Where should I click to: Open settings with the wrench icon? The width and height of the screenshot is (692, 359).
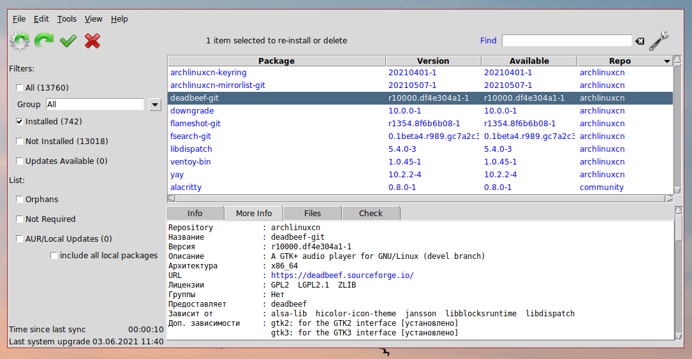[659, 40]
